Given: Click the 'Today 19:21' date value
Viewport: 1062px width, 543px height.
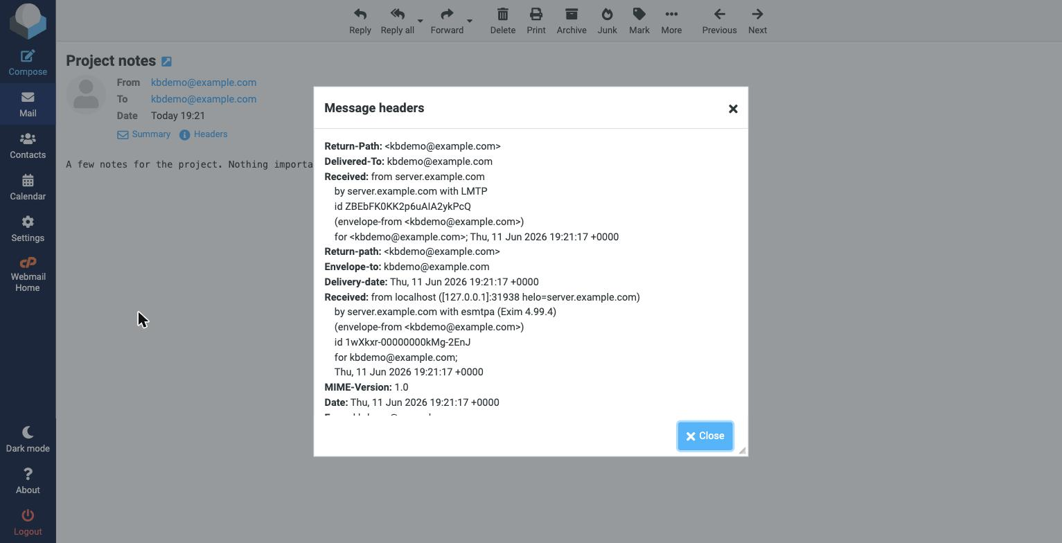Looking at the screenshot, I should [x=178, y=116].
